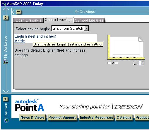Collapse My Drawings with the minus button
Image resolution: width=149 pixels, height=130 pixels.
click(x=18, y=12)
